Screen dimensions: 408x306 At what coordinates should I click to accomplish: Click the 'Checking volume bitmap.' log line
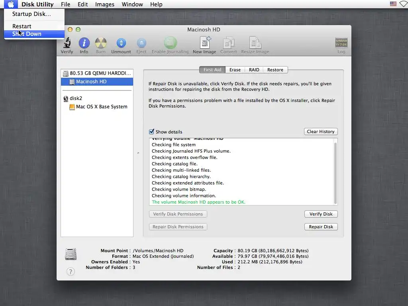pos(179,189)
